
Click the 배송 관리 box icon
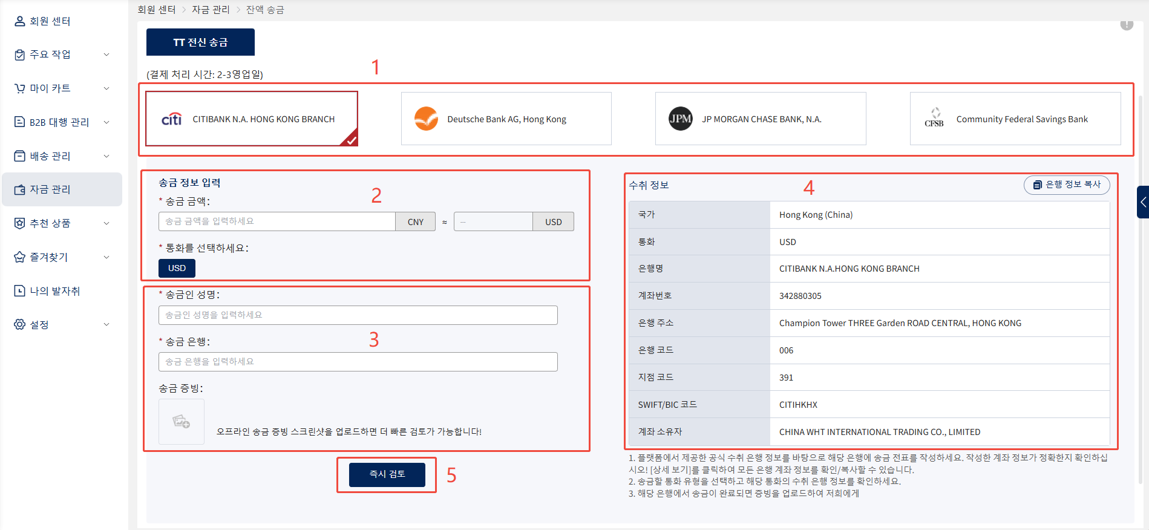[19, 156]
